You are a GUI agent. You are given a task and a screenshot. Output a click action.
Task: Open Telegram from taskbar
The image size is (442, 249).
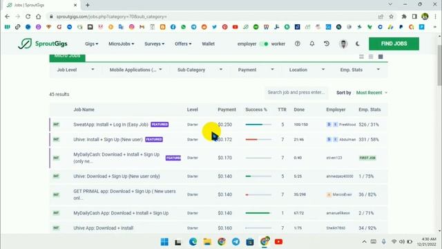236,242
